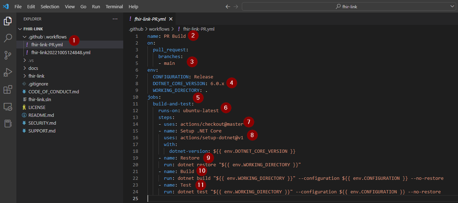Switch to the fhir-link-PR.yml tab
The image size is (458, 203).
click(x=150, y=19)
